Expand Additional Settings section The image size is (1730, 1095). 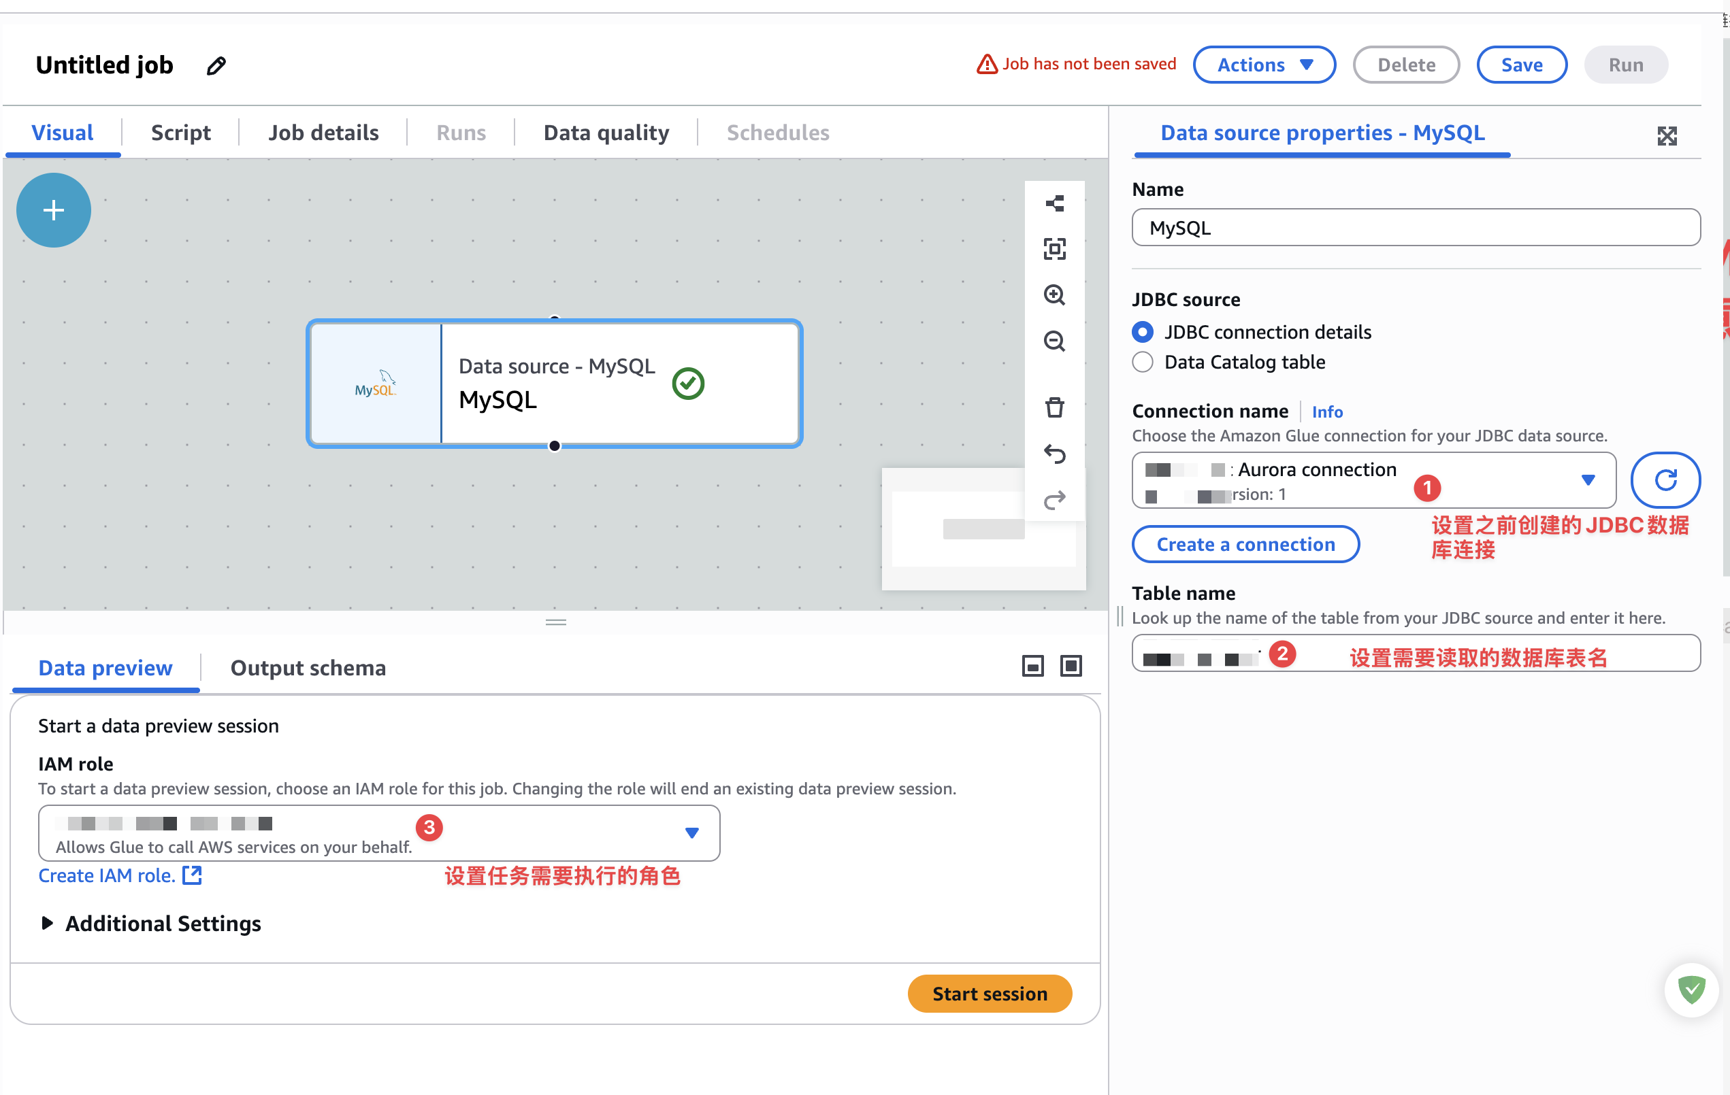(151, 924)
